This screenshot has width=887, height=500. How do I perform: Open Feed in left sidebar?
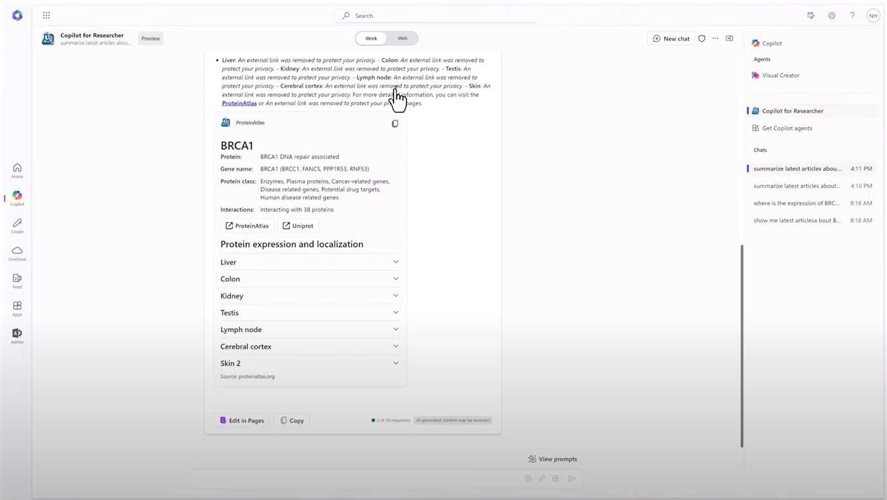(17, 281)
